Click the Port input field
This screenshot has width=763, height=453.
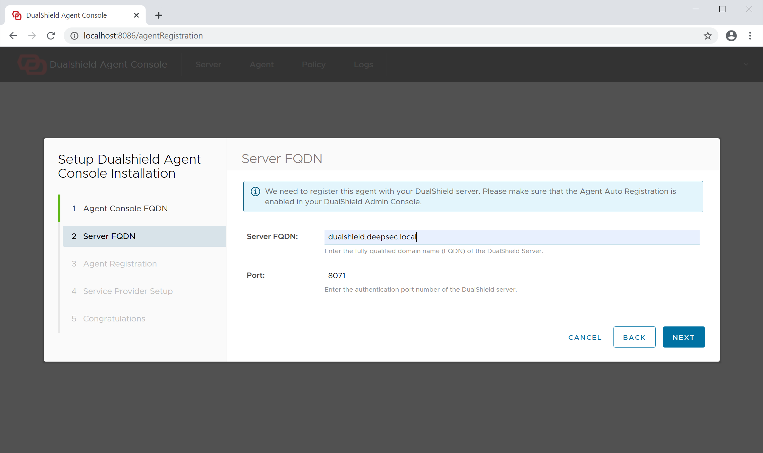[x=512, y=276]
